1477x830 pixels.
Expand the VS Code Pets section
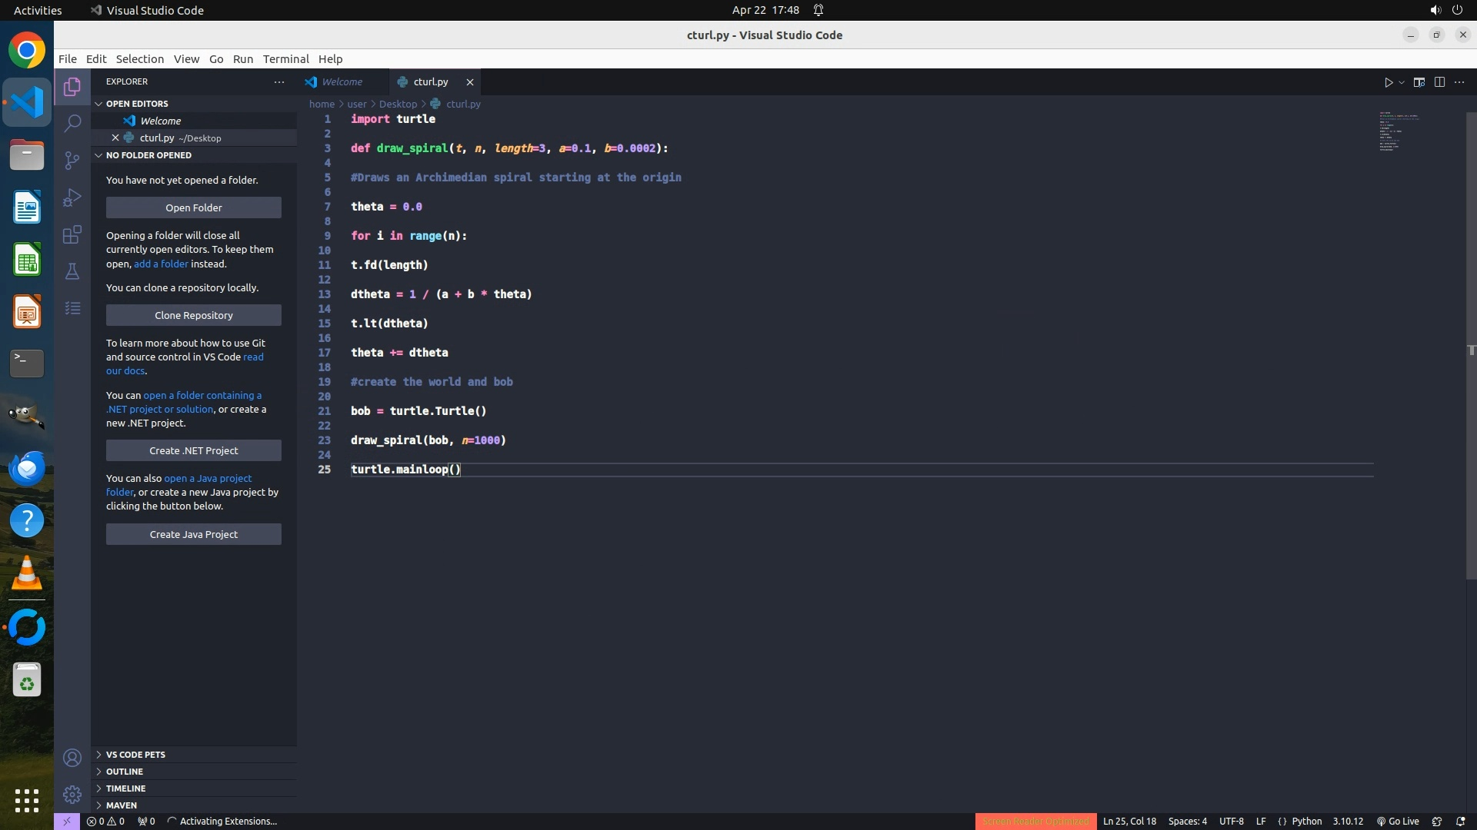[x=135, y=755]
